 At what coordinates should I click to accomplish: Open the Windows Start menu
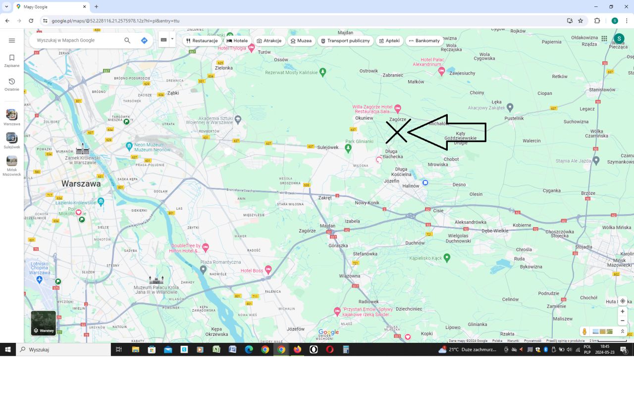pyautogui.click(x=8, y=349)
